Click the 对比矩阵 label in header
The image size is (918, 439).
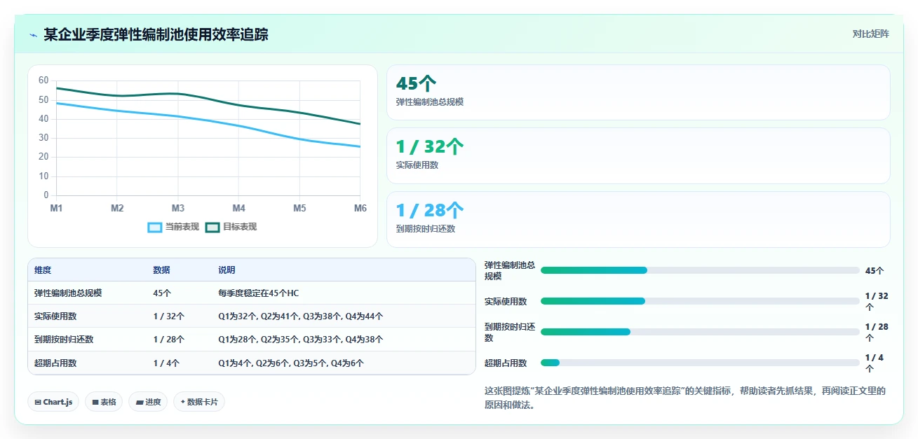[x=870, y=34]
